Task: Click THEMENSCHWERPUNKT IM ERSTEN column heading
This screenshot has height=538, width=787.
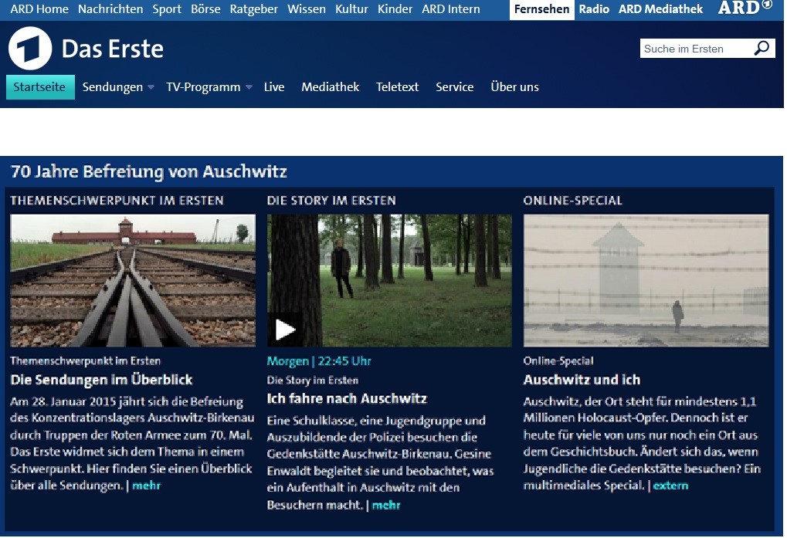Action: [117, 201]
